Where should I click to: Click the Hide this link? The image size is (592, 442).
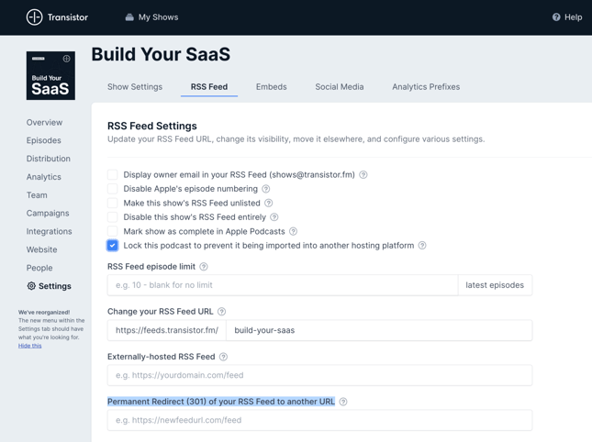pyautogui.click(x=29, y=346)
